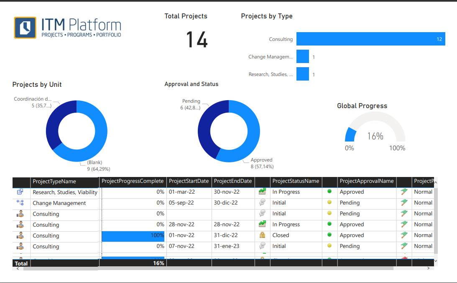Click the right chevron below the table
Viewport: 457px width, 283px height.
pos(428,269)
